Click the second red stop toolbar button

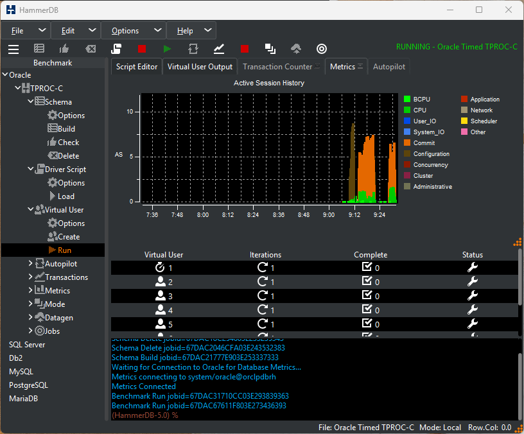[x=245, y=49]
